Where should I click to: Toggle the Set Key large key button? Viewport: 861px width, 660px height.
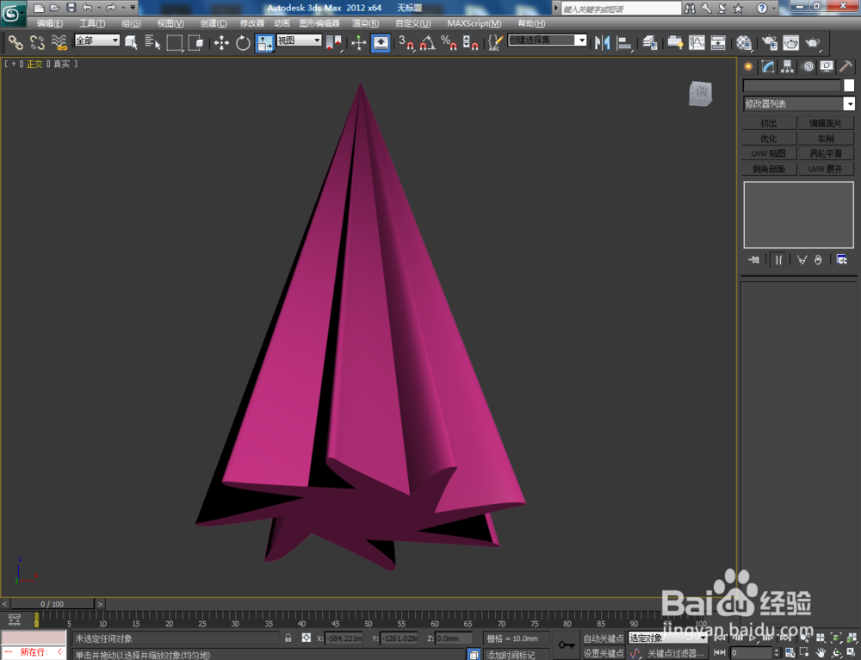pos(567,644)
